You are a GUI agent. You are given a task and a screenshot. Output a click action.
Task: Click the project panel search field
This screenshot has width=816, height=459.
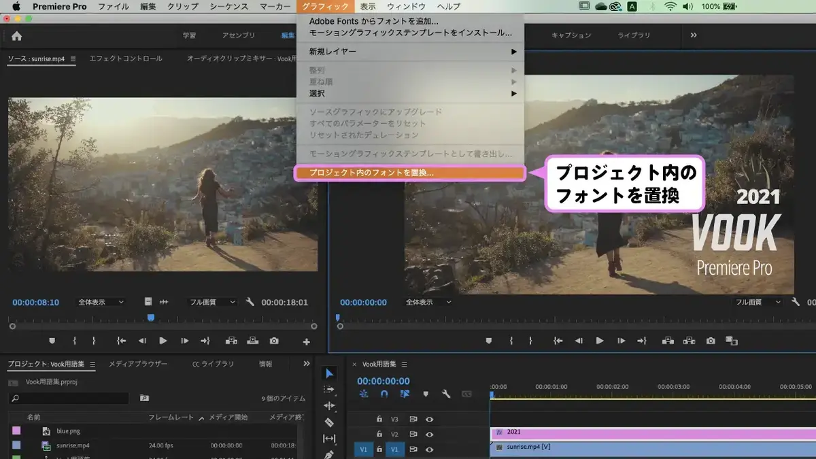68,398
